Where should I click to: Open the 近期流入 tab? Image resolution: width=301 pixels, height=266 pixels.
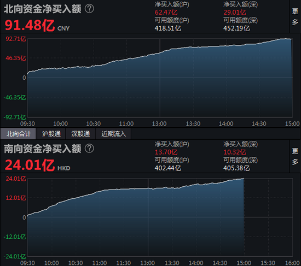113,134
